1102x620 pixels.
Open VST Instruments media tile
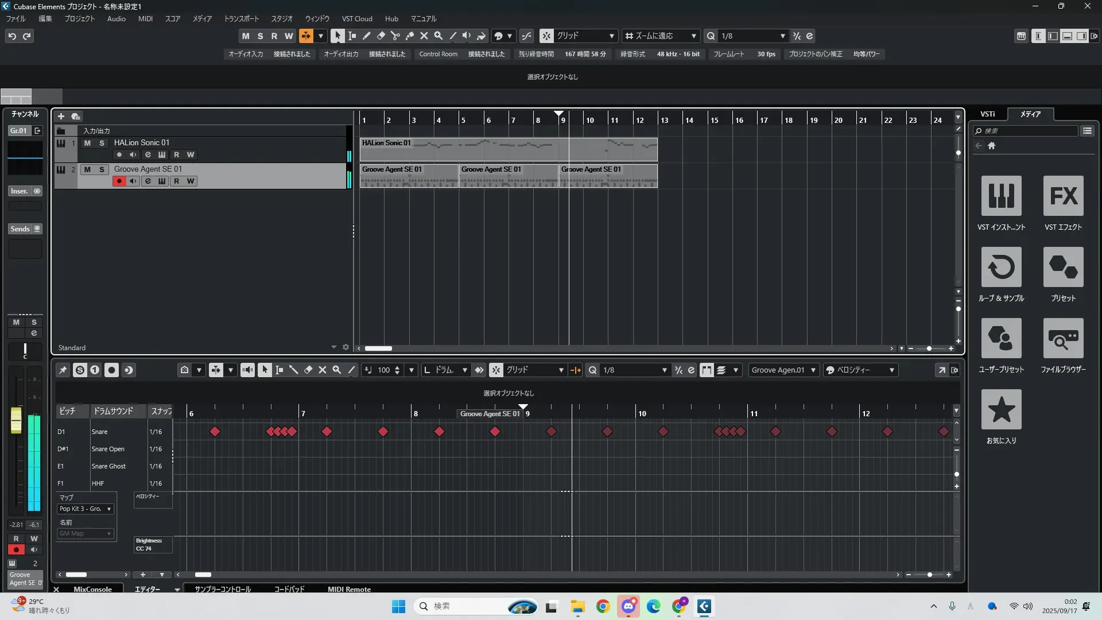pyautogui.click(x=1001, y=196)
